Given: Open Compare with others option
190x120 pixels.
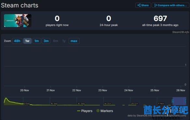Looking at the screenshot, I should 170,5.
